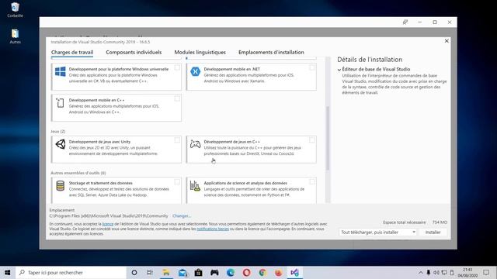Click the data storage database icon
Image resolution: width=497 pixels, height=279 pixels.
click(x=61, y=186)
